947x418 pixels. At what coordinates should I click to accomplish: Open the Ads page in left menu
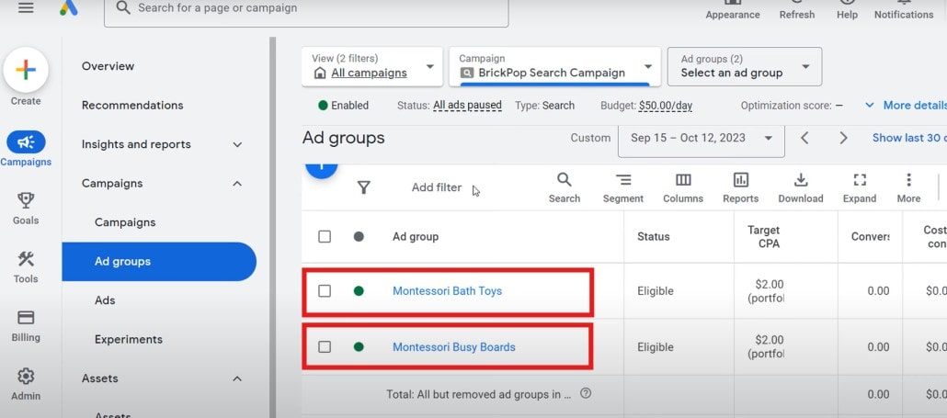105,300
